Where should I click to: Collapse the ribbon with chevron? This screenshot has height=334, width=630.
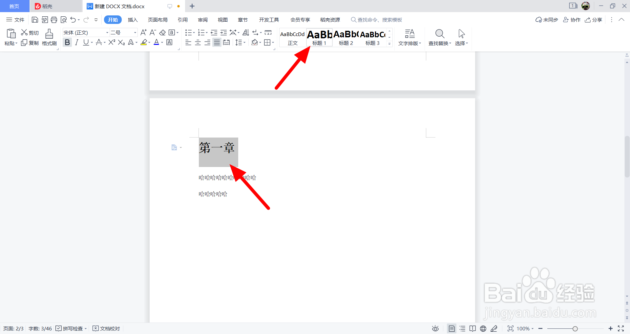click(621, 20)
